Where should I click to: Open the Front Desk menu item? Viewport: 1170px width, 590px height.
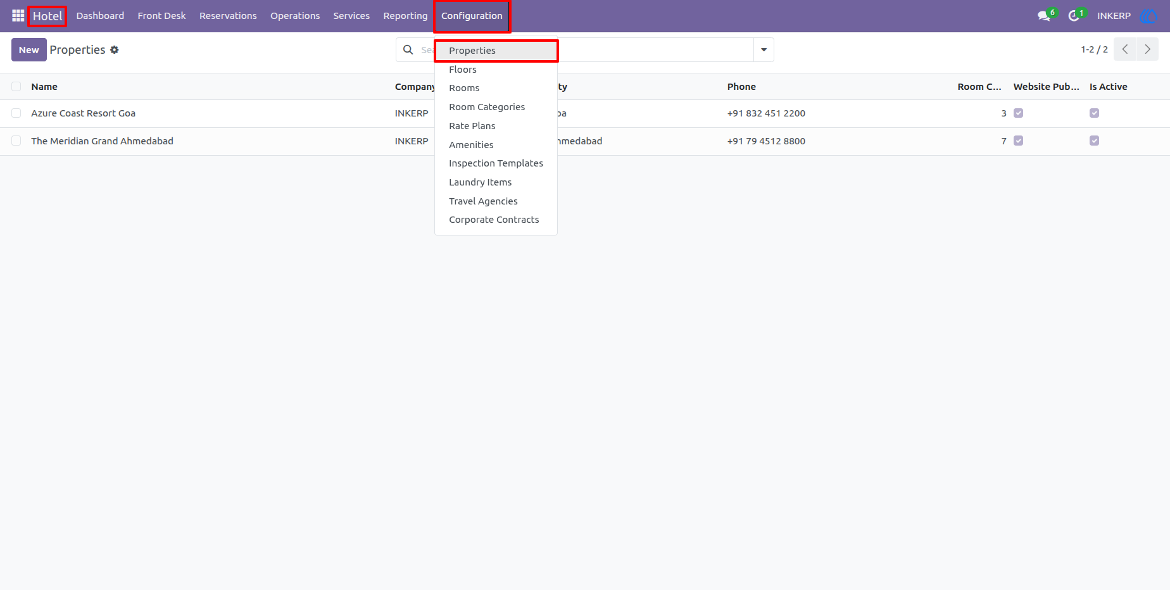tap(161, 16)
